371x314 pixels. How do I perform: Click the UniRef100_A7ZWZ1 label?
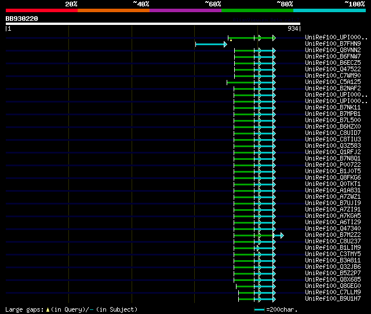(x=333, y=197)
